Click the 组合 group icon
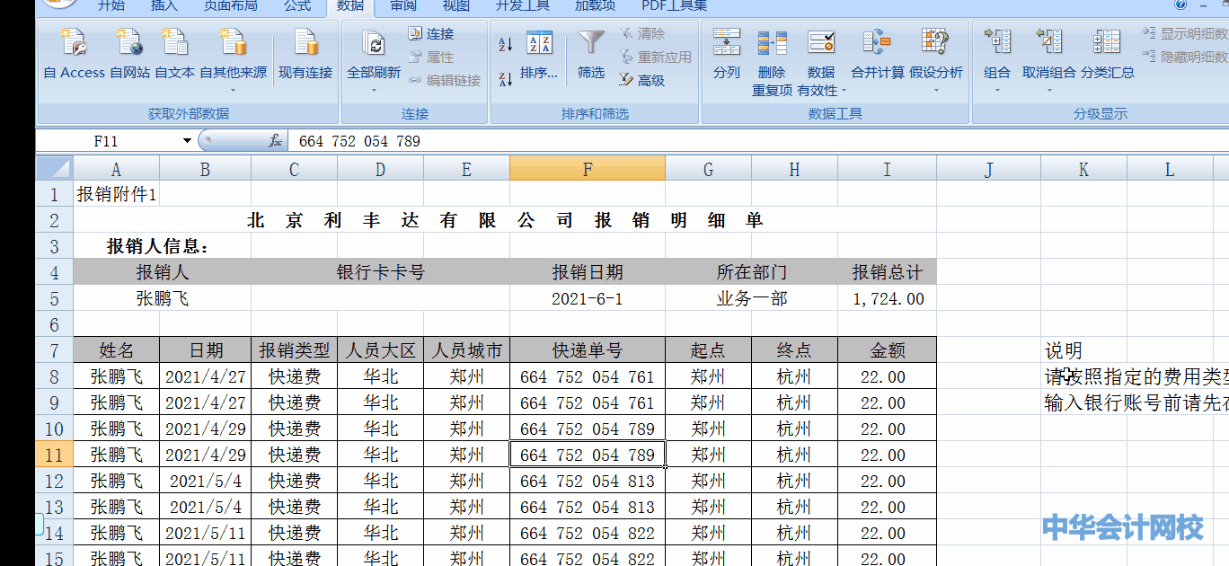This screenshot has height=566, width=1229. coord(997,43)
